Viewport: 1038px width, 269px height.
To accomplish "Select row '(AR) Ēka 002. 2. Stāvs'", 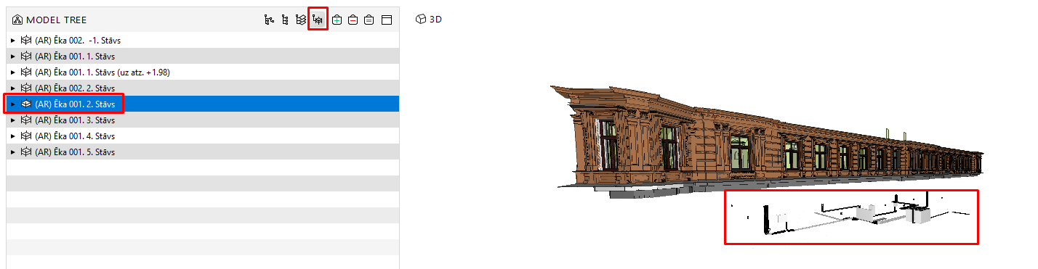I will 203,88.
